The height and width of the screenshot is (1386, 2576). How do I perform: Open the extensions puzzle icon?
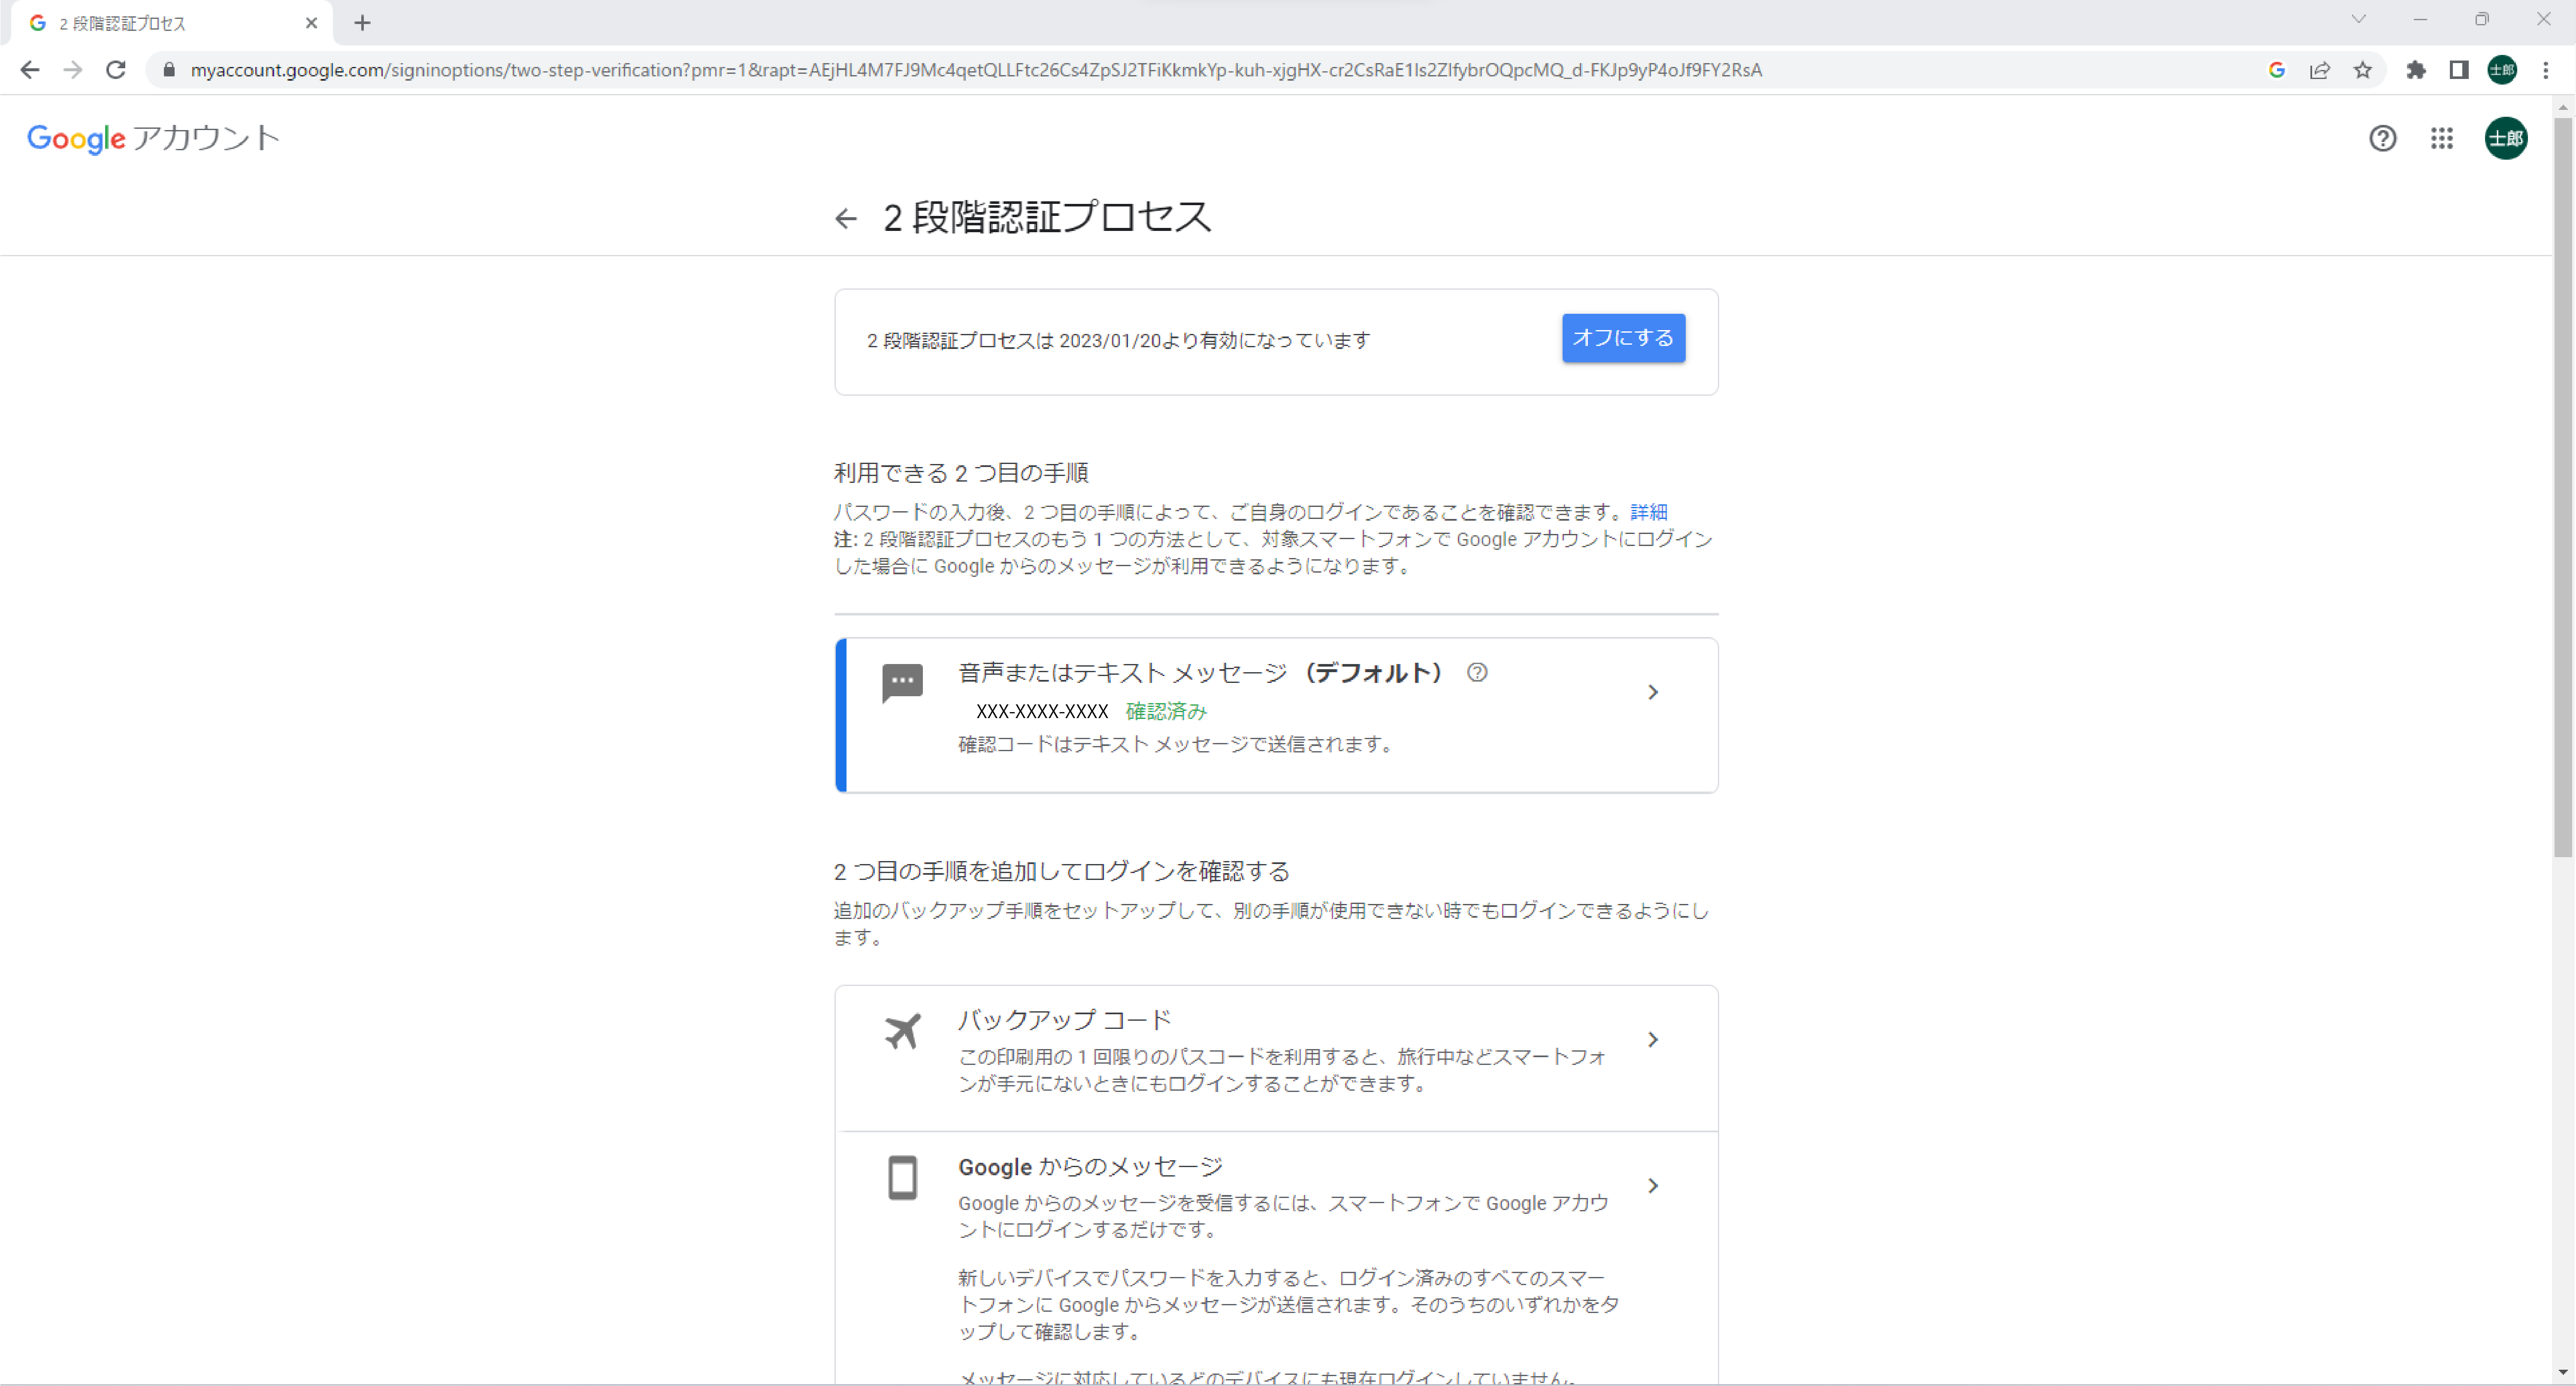2416,70
